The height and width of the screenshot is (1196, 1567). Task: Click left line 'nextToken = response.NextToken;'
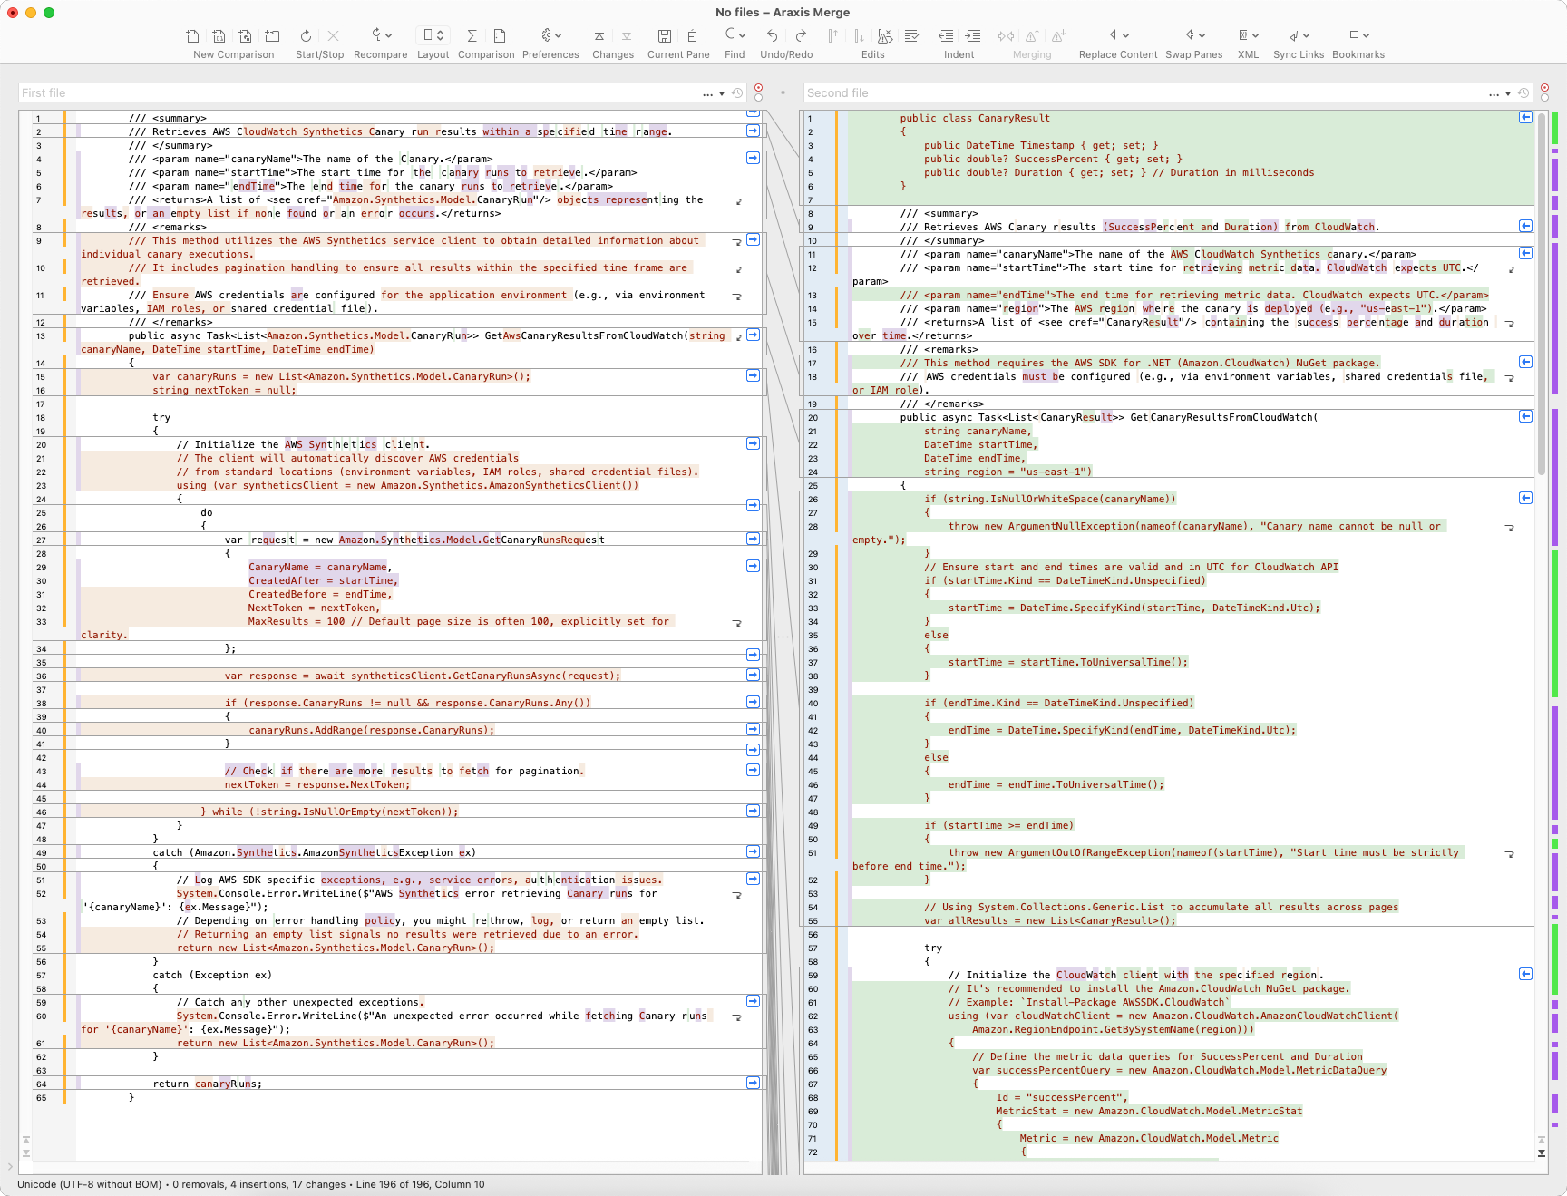[x=317, y=784]
